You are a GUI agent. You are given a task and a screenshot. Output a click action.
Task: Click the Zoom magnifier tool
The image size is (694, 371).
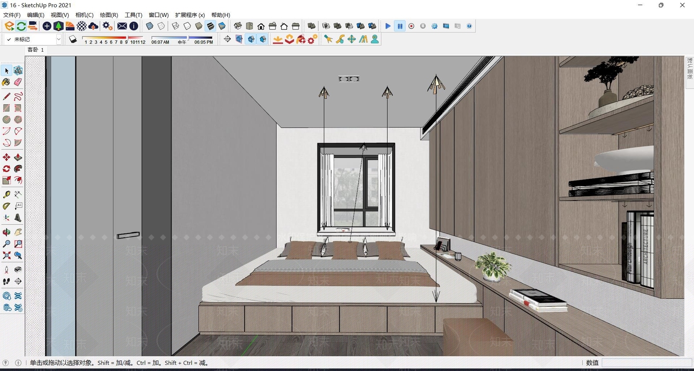point(7,244)
